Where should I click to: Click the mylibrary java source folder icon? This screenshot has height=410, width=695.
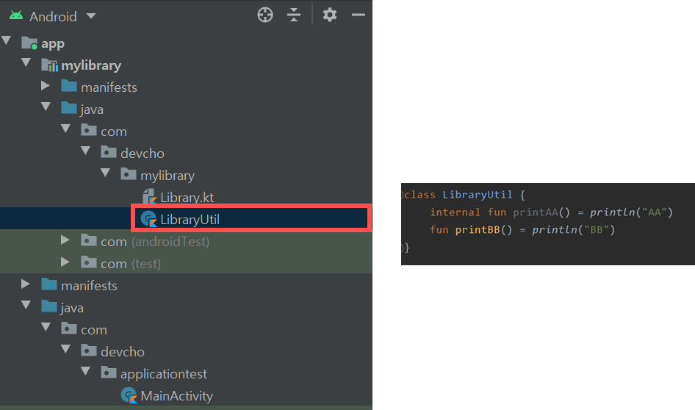(x=69, y=108)
